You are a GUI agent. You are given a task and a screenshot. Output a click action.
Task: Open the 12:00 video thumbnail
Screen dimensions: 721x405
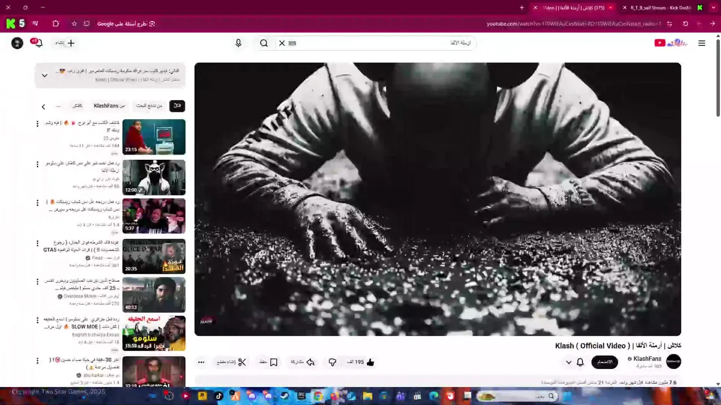(154, 177)
